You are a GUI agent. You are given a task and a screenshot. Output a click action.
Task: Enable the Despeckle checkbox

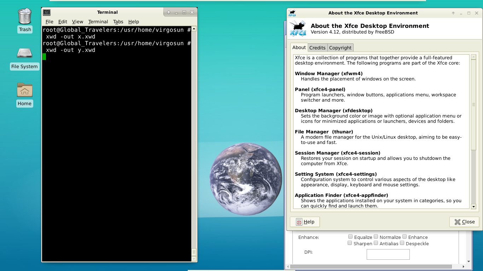pyautogui.click(x=402, y=243)
